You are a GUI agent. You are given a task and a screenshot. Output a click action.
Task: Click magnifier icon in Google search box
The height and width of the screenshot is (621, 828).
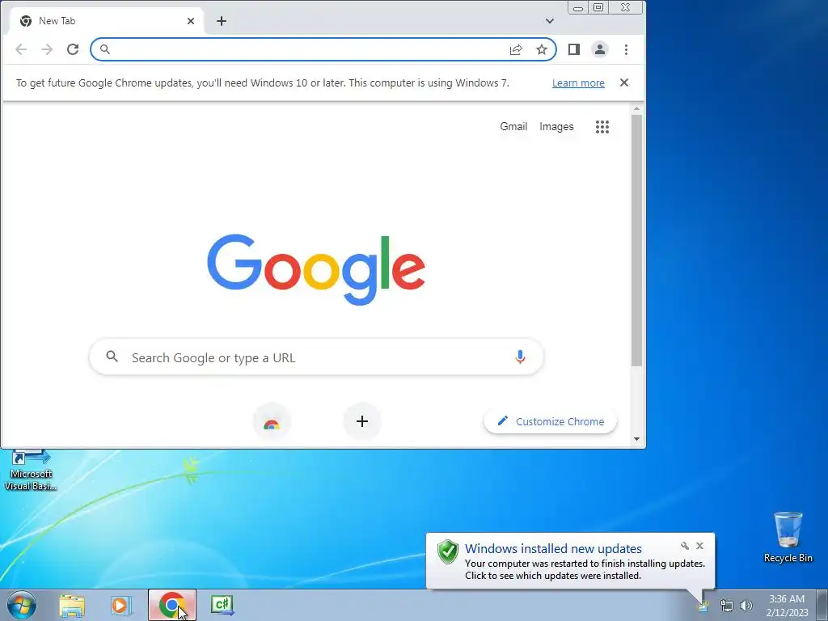coord(112,357)
